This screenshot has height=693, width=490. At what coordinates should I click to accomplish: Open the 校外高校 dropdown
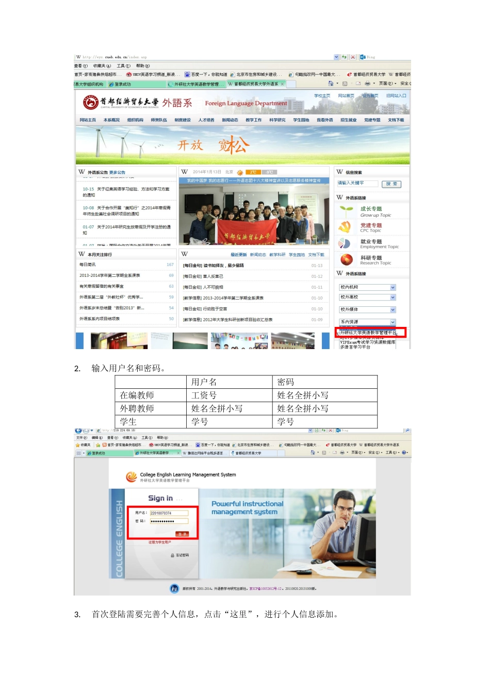point(367,298)
